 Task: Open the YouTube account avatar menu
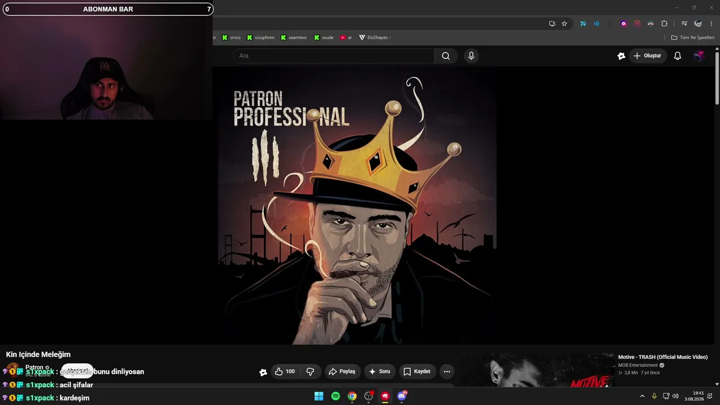[x=699, y=56]
